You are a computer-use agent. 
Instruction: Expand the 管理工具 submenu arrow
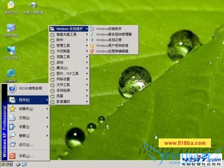[x=87, y=46]
